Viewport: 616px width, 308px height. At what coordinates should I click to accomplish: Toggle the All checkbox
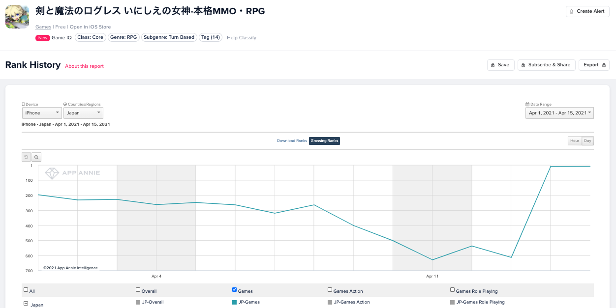point(26,290)
